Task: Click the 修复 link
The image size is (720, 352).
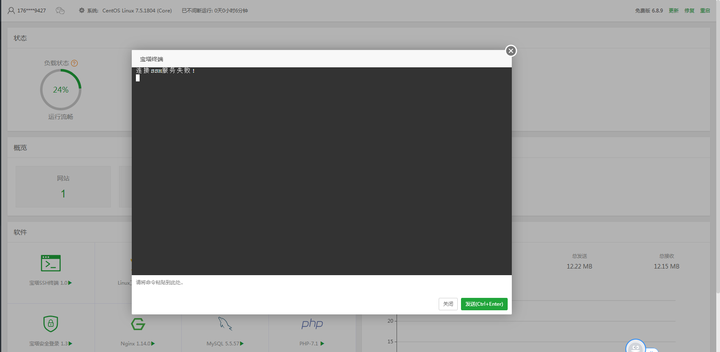Action: coord(689,11)
